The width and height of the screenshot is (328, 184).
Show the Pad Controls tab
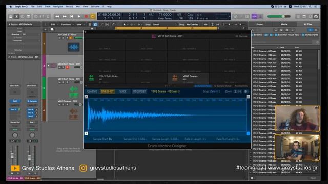(241, 86)
